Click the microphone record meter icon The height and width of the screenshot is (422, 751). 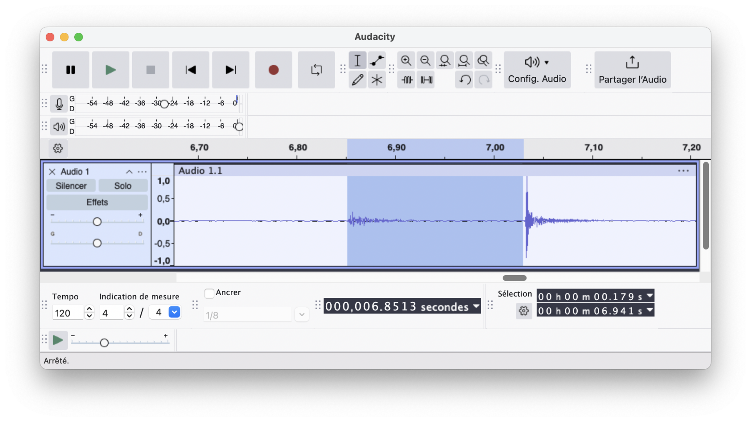pos(59,104)
